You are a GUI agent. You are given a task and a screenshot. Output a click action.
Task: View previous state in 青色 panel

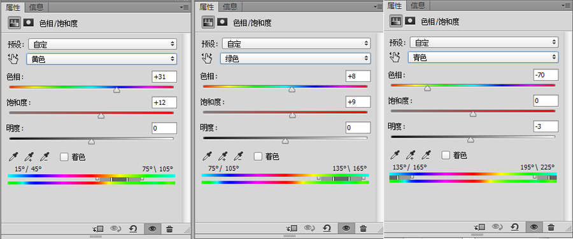(x=497, y=228)
